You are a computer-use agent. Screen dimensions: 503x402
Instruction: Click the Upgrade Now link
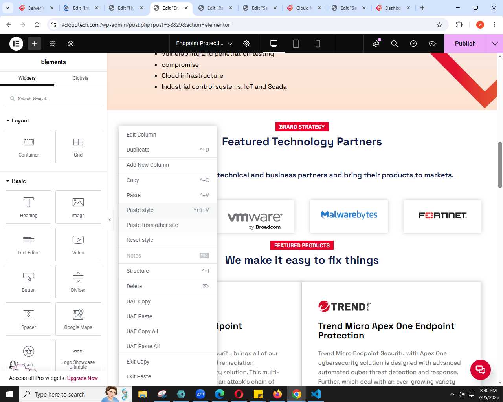pos(83,378)
